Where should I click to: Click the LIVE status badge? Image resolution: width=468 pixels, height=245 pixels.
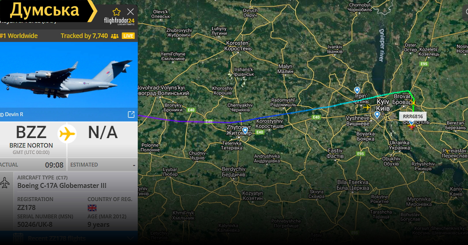(128, 36)
